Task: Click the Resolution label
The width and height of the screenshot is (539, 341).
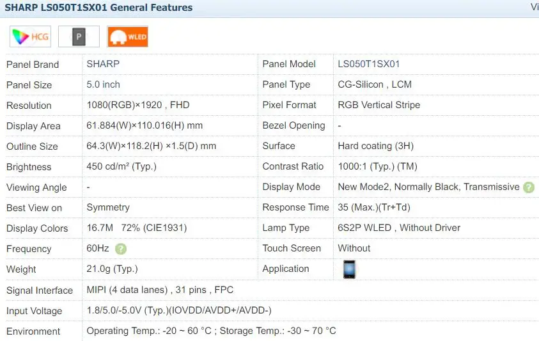Action: (x=29, y=106)
